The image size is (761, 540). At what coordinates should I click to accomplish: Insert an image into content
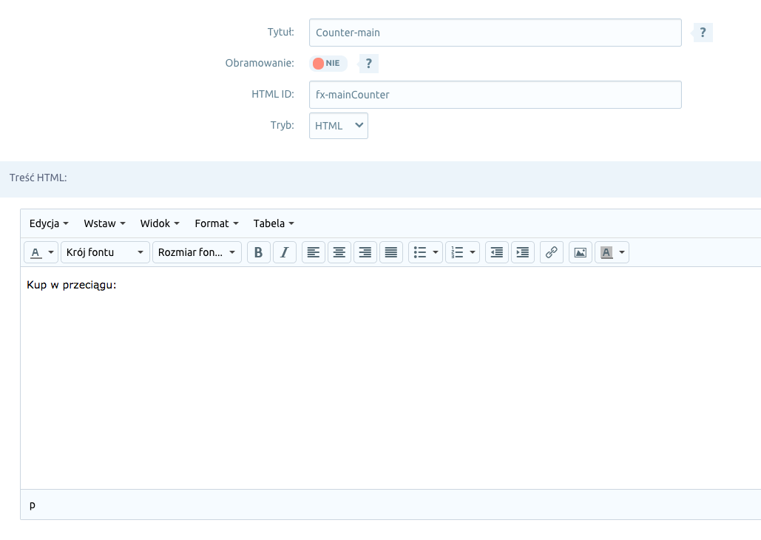[581, 252]
